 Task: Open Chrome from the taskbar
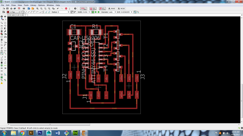point(22,133)
